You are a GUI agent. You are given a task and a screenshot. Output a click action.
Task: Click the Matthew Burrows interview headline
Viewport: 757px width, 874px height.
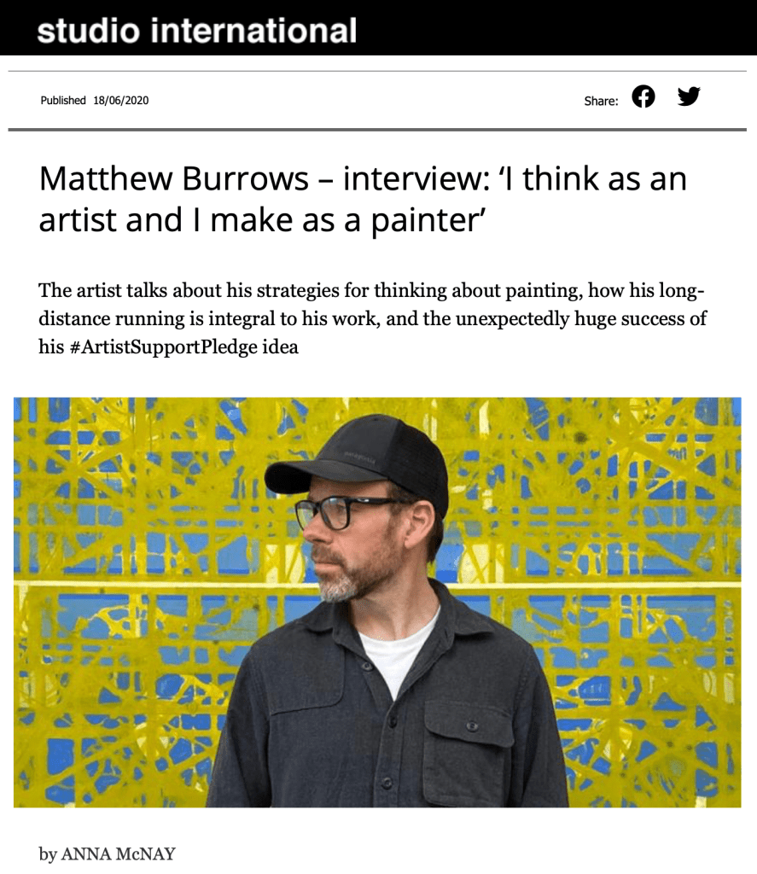coord(363,199)
